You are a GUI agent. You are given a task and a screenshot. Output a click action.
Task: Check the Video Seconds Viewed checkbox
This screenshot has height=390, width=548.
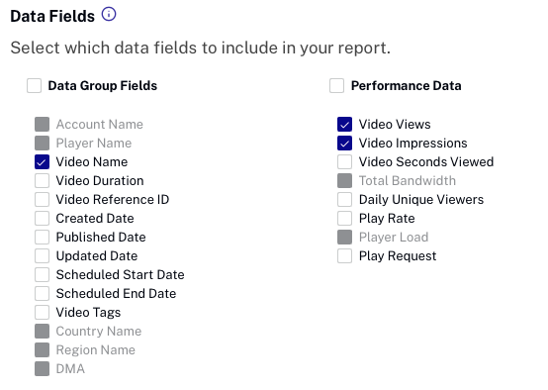pyautogui.click(x=344, y=162)
